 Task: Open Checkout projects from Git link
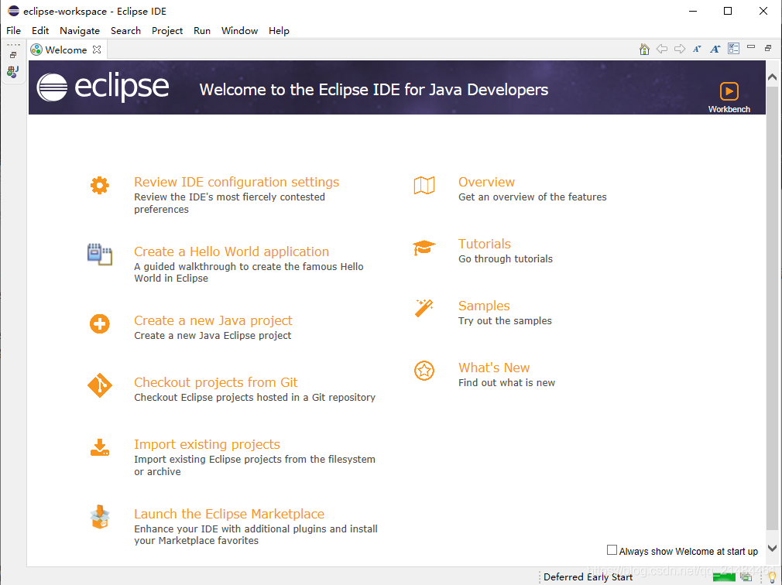click(x=215, y=382)
